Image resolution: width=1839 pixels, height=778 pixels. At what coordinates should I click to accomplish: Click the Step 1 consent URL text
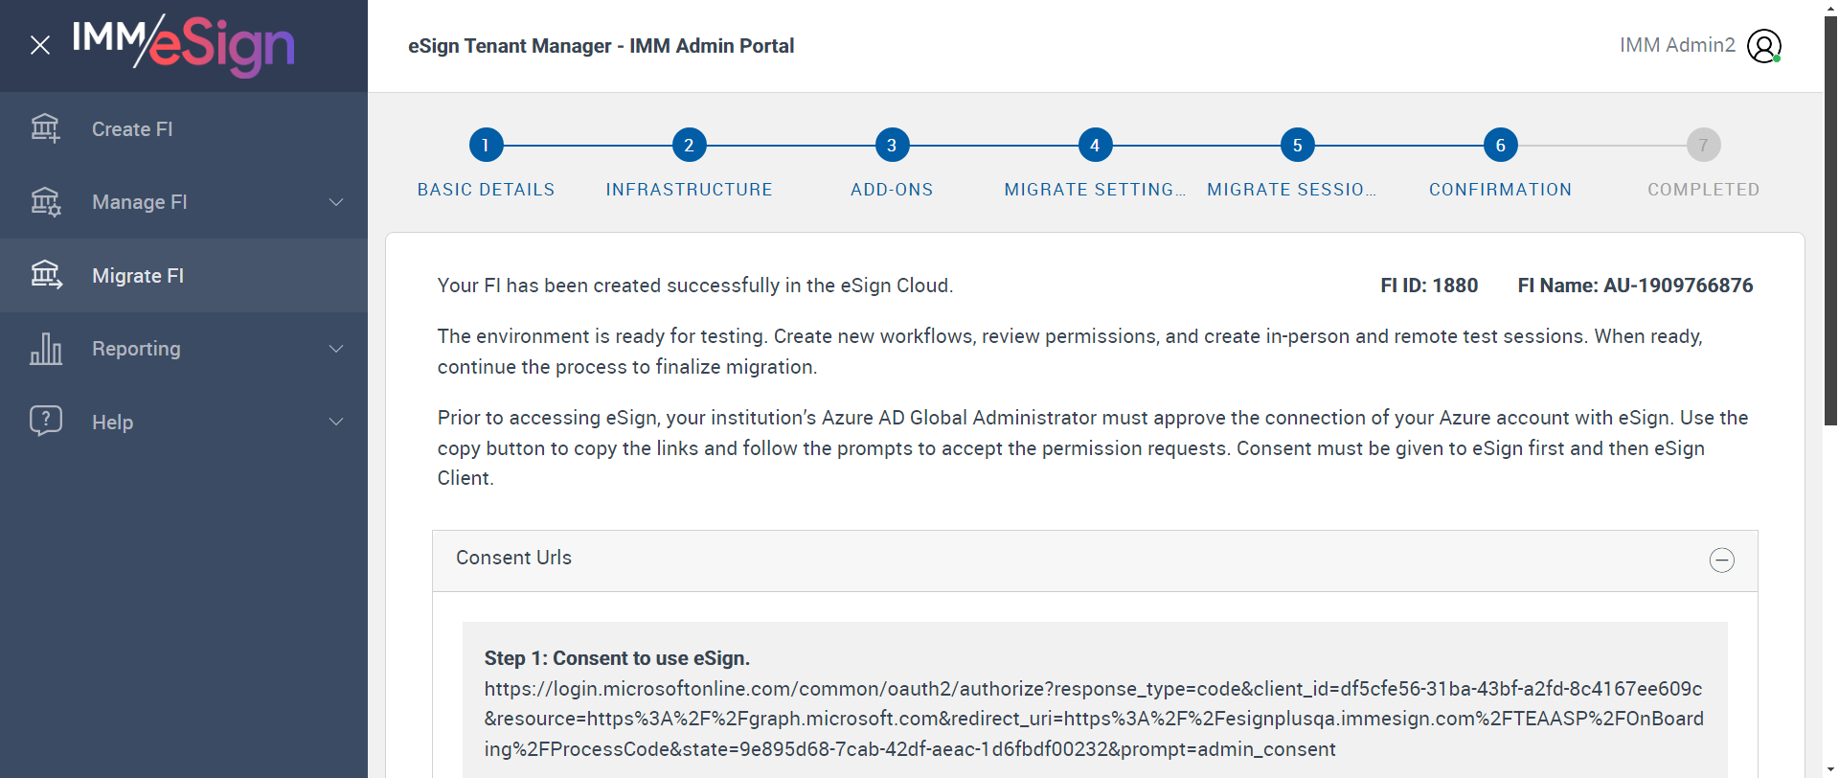point(1093,719)
